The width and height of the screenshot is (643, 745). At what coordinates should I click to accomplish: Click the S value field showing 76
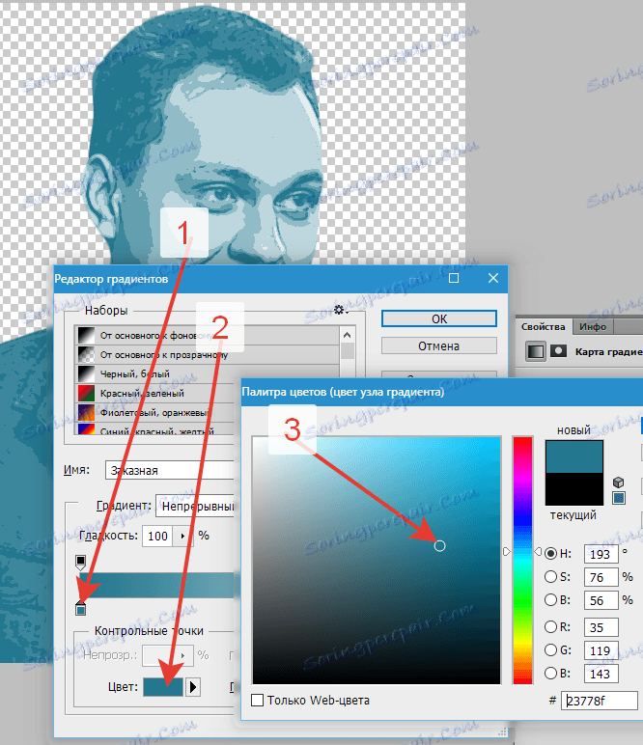(x=601, y=577)
